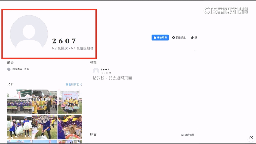Open photo of people holding white bags
Image resolution: width=256 pixels, height=144 pixels.
(x=19, y=127)
